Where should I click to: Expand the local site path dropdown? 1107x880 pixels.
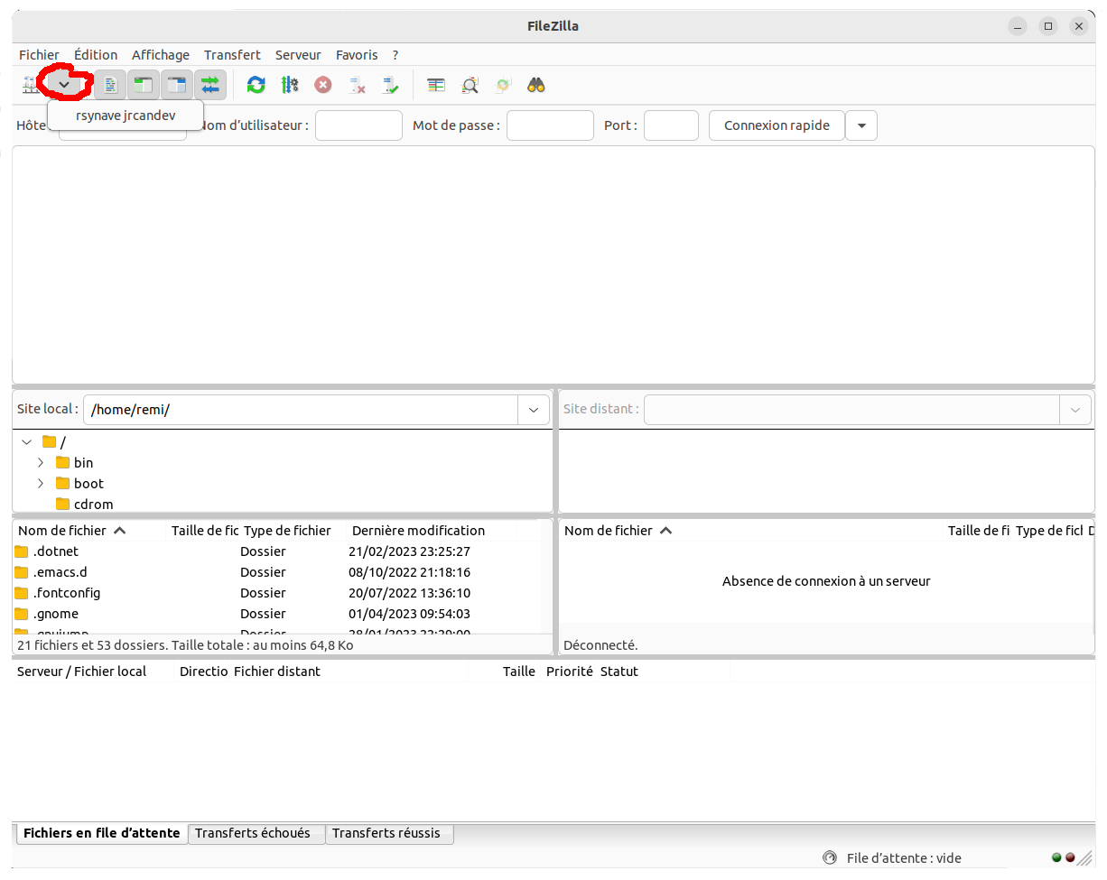click(533, 410)
